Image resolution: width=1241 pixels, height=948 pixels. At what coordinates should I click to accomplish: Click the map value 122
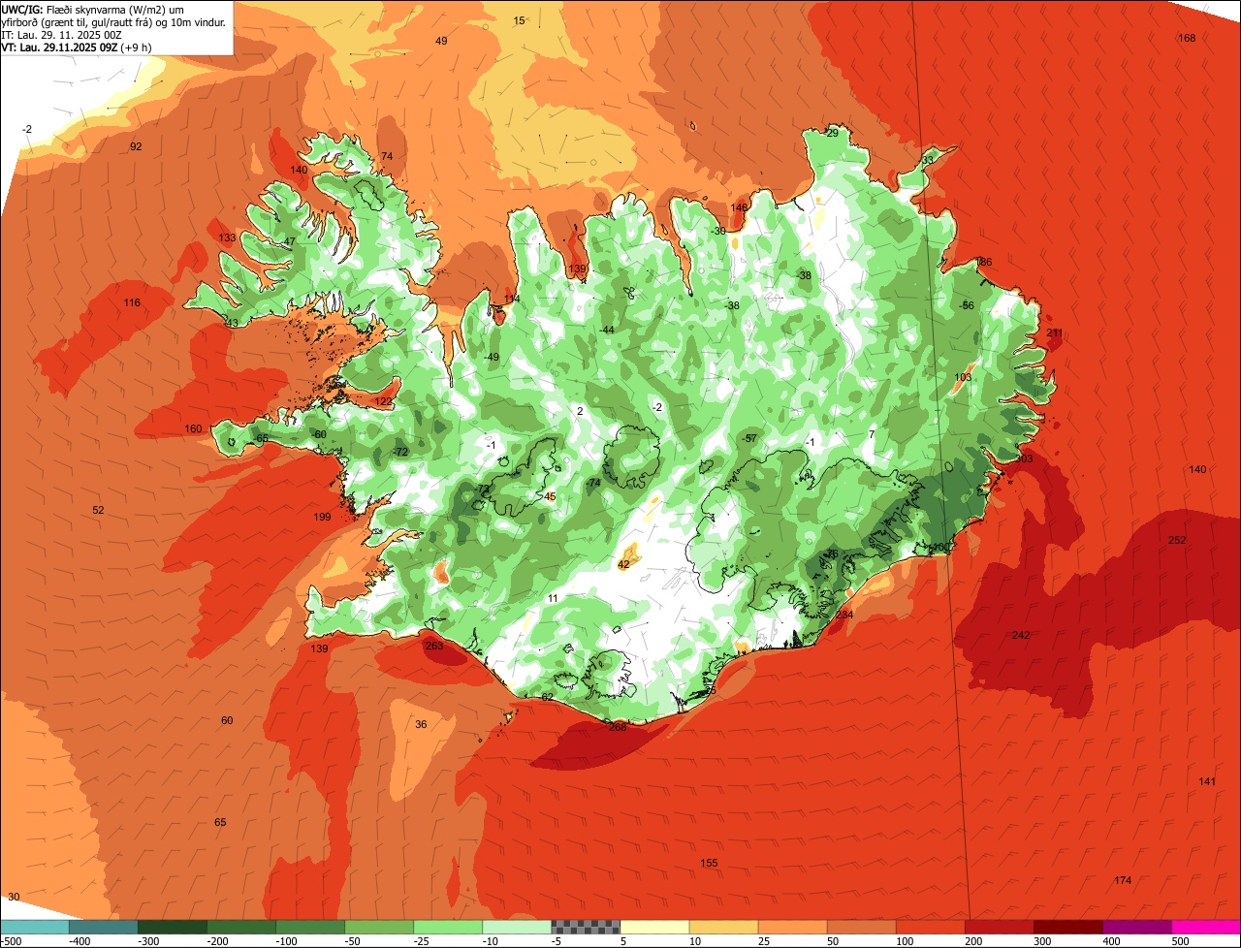[384, 401]
